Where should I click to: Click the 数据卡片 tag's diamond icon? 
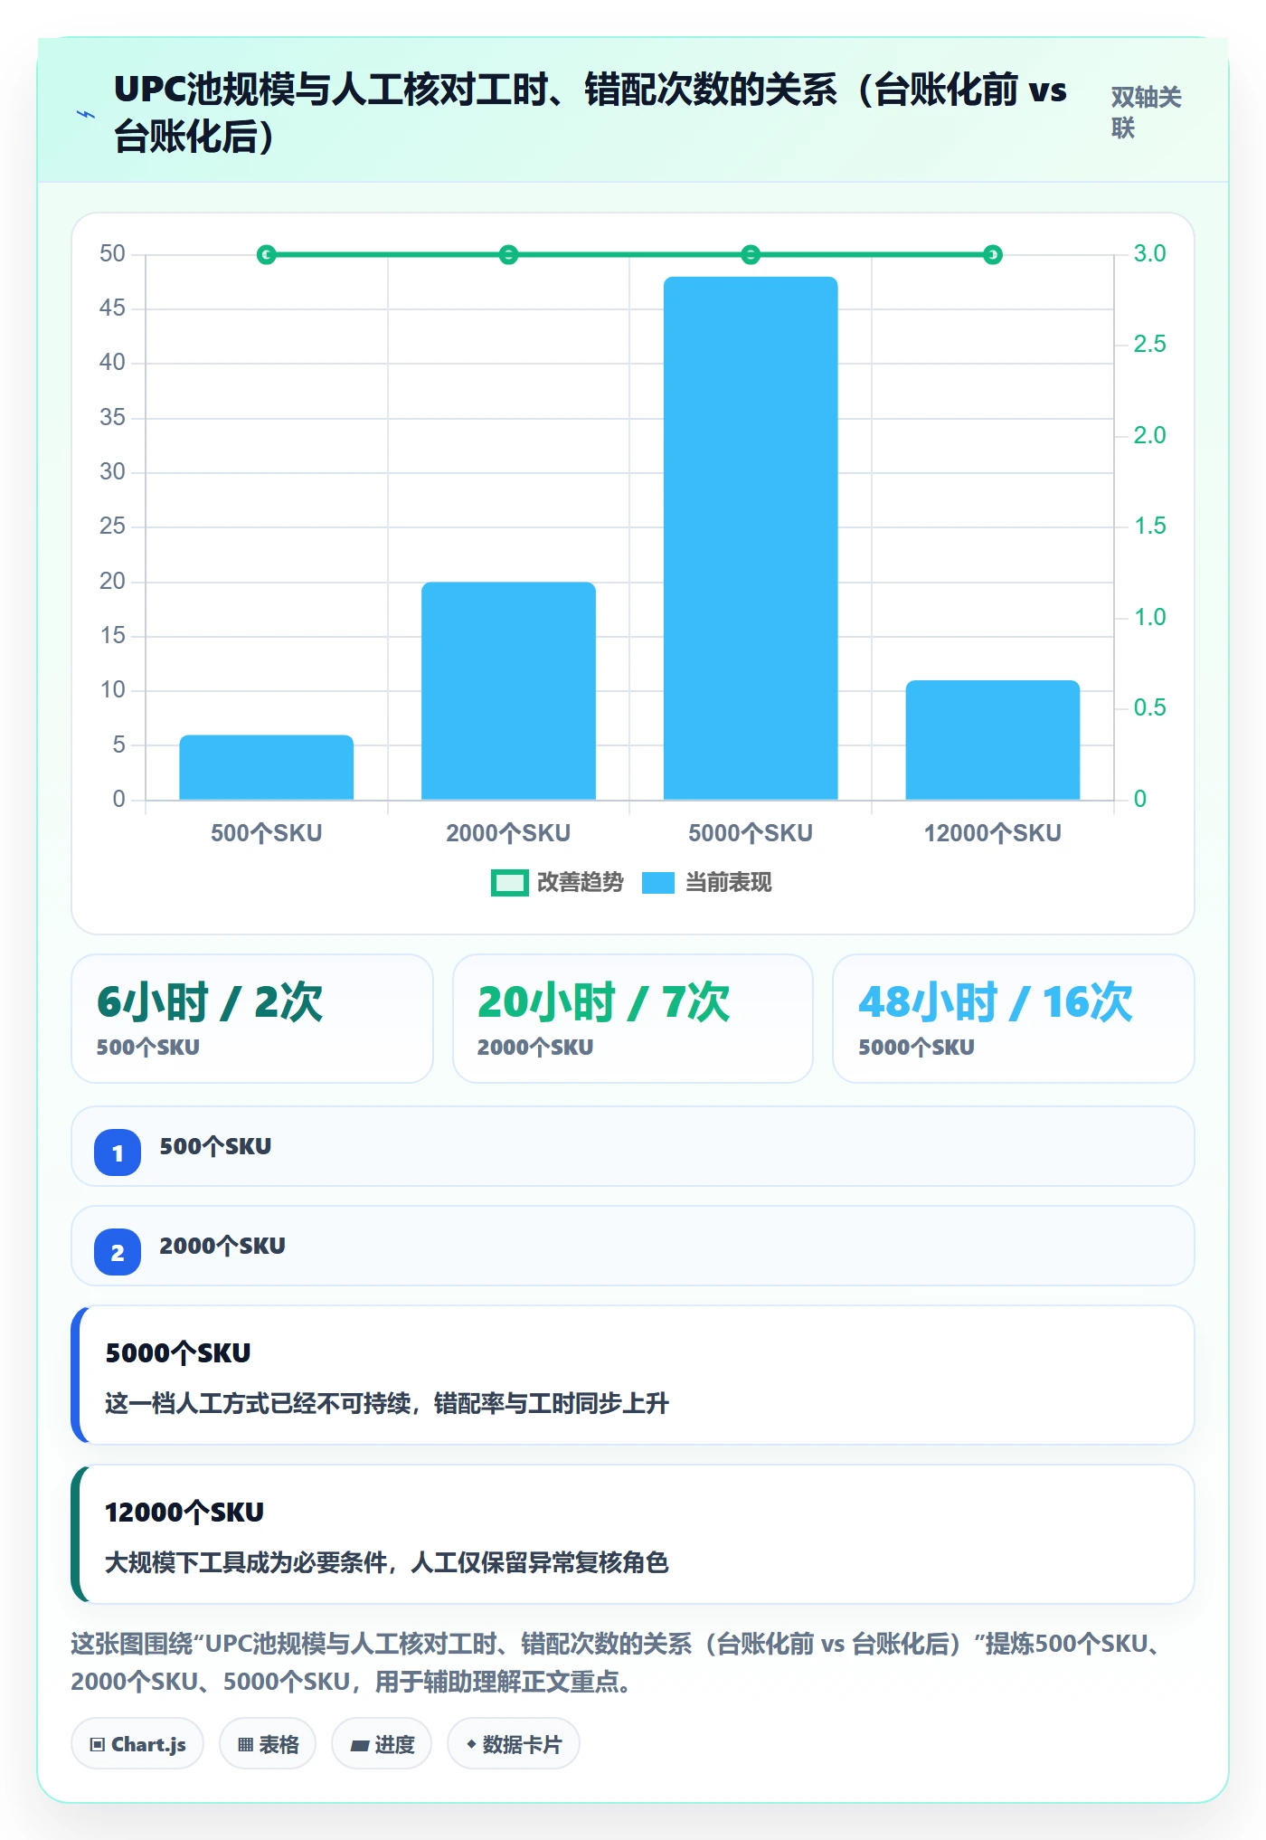pyautogui.click(x=471, y=1744)
